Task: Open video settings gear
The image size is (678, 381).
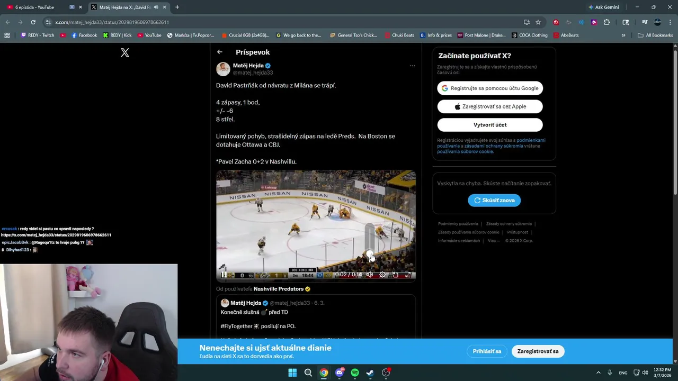Action: pyautogui.click(x=382, y=275)
